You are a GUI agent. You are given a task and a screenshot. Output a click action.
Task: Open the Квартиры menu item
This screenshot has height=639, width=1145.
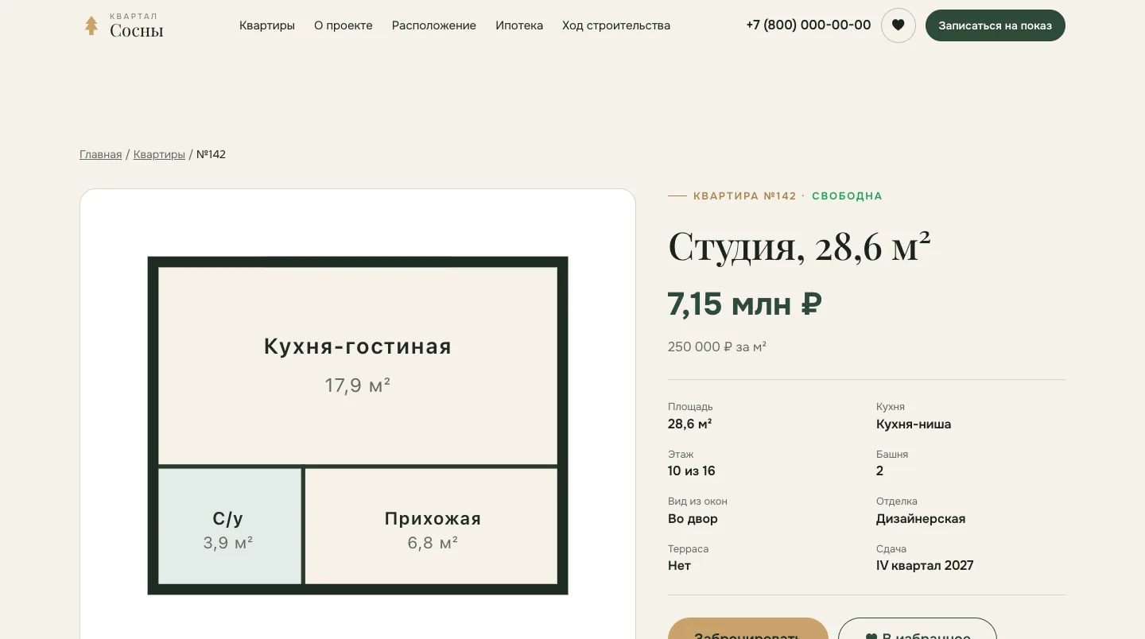267,25
